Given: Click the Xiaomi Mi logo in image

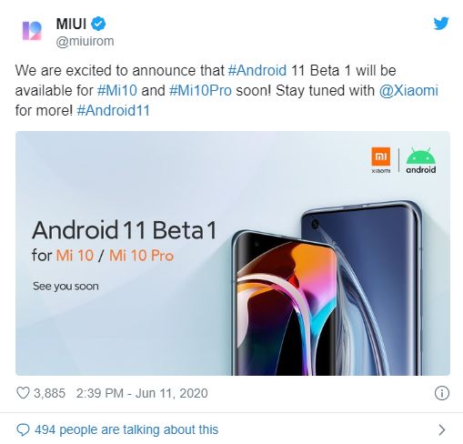Looking at the screenshot, I should pyautogui.click(x=381, y=160).
